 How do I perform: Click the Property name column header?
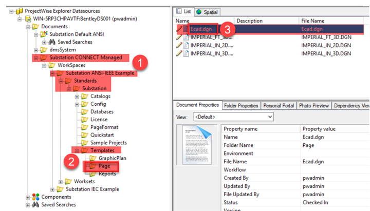[261, 129]
